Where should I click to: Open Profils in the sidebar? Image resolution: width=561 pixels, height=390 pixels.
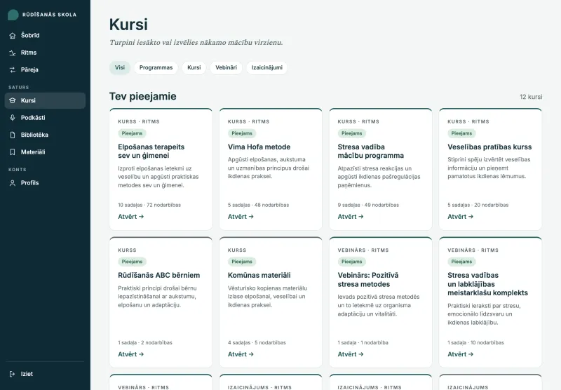45,183
